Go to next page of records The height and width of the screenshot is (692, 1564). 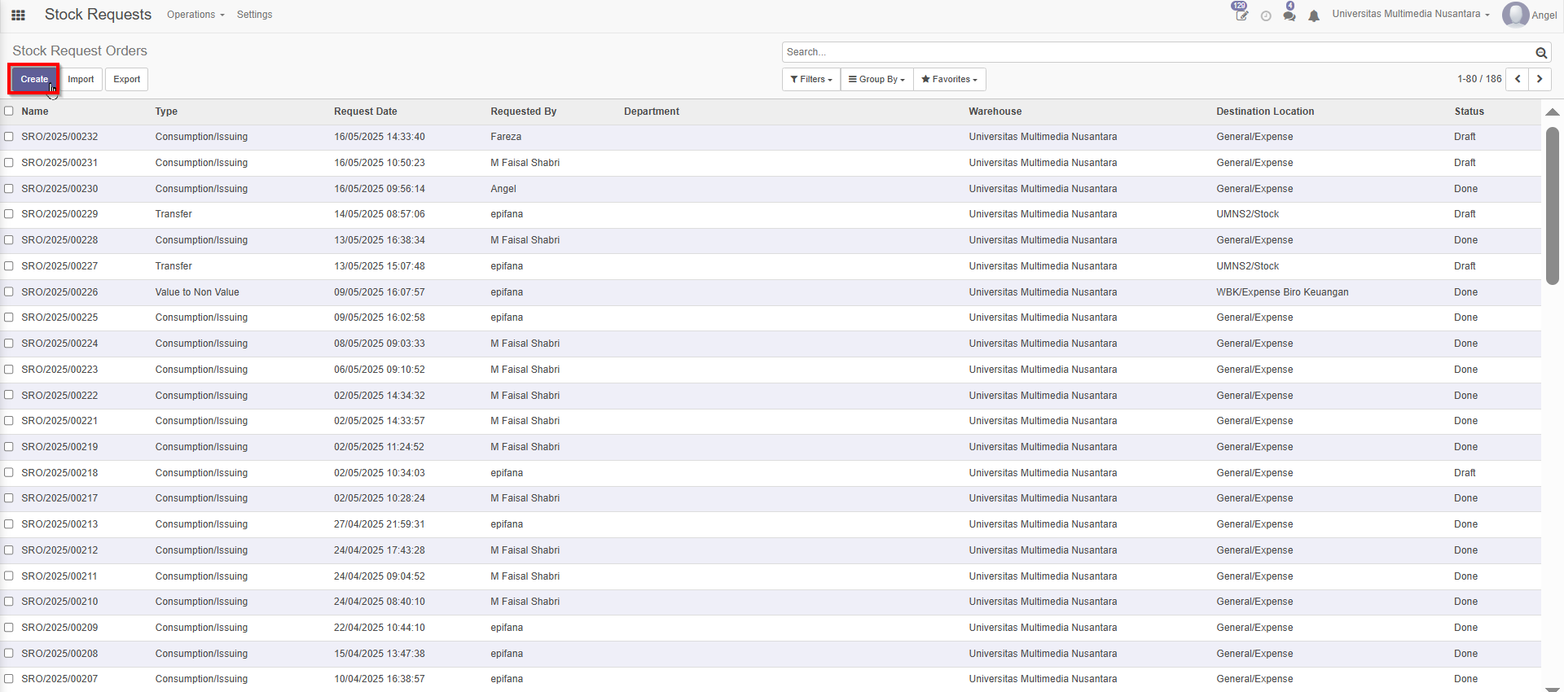(x=1540, y=79)
